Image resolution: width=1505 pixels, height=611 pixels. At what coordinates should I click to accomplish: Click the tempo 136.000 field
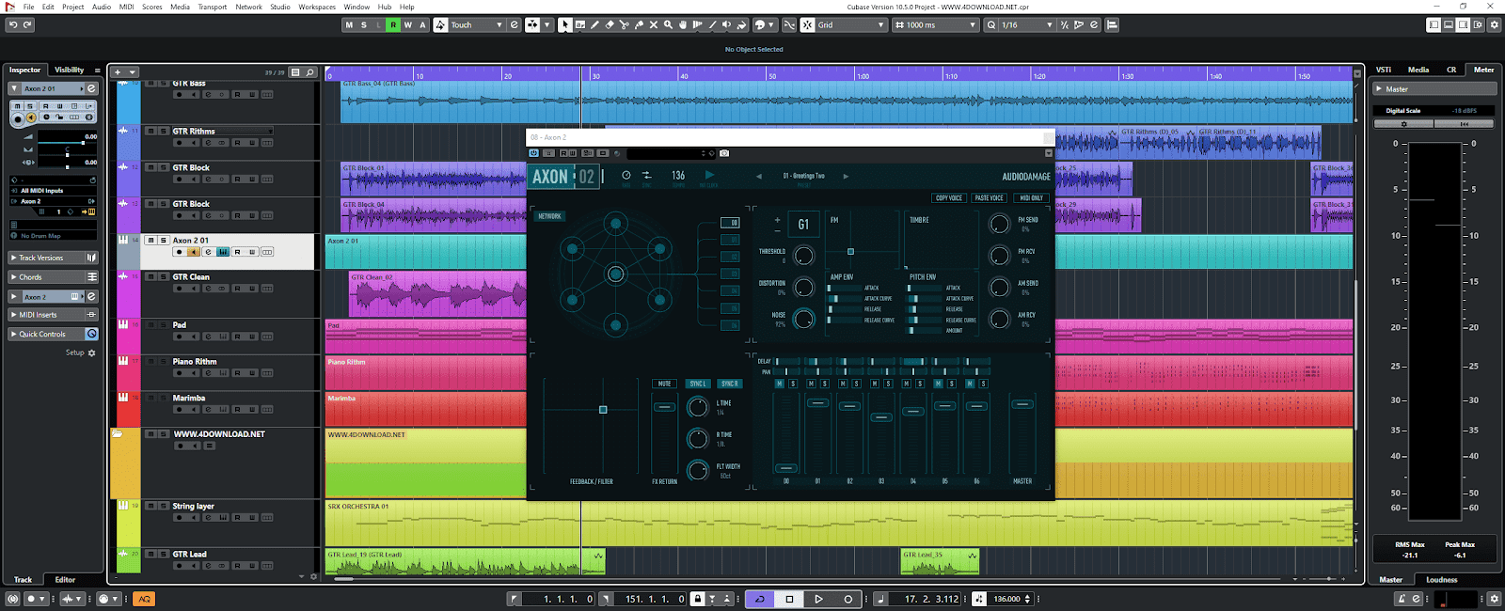(x=1006, y=599)
